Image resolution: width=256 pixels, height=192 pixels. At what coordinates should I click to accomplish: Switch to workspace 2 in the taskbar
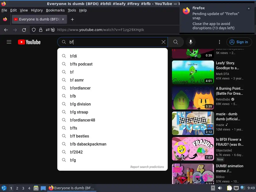17,188
